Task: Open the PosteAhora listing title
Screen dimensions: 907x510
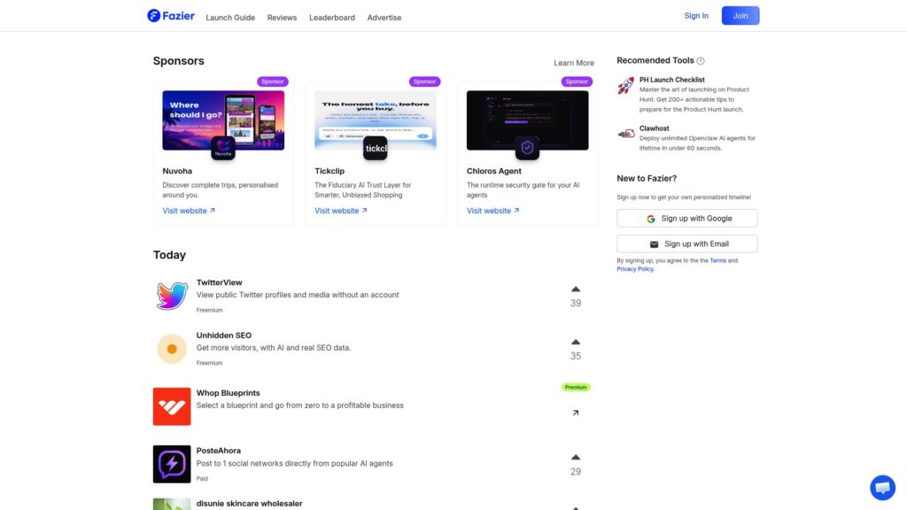Action: [x=219, y=451]
